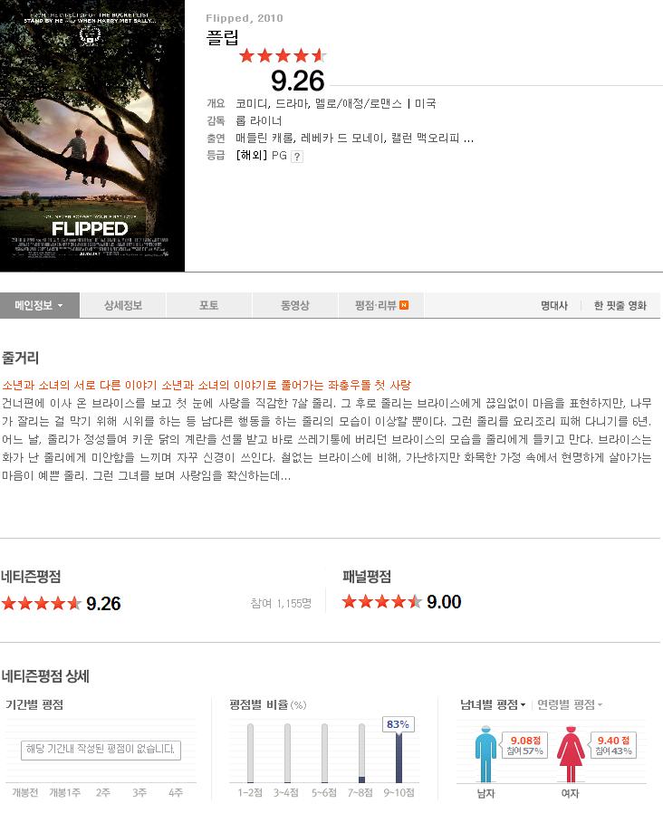Screen dimensions: 663x813
Task: Open the 명대사 link
Action: click(554, 305)
